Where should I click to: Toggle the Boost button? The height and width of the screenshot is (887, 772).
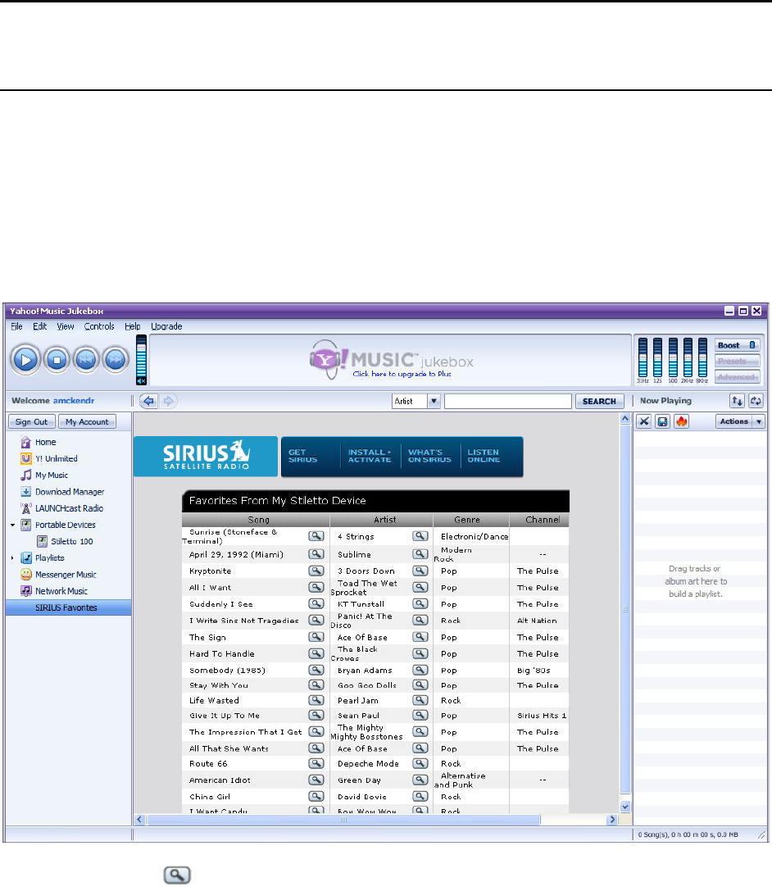pyautogui.click(x=737, y=345)
